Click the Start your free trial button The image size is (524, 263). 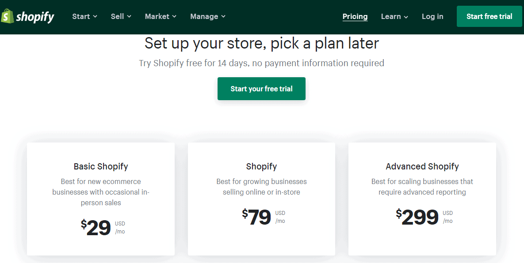261,89
